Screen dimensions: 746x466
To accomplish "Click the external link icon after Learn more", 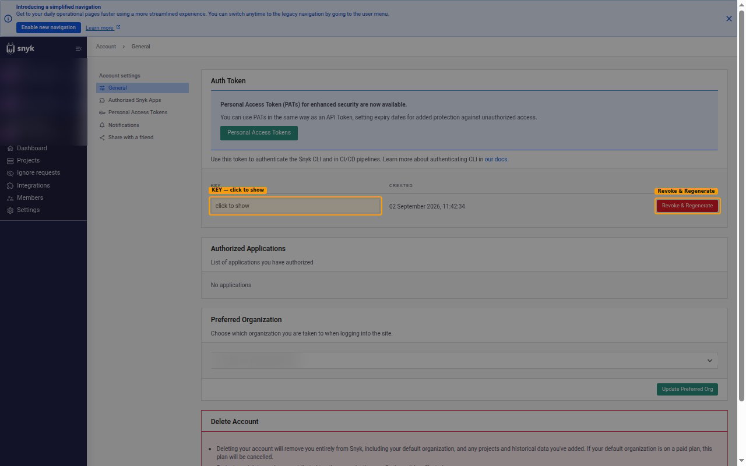I will point(118,27).
